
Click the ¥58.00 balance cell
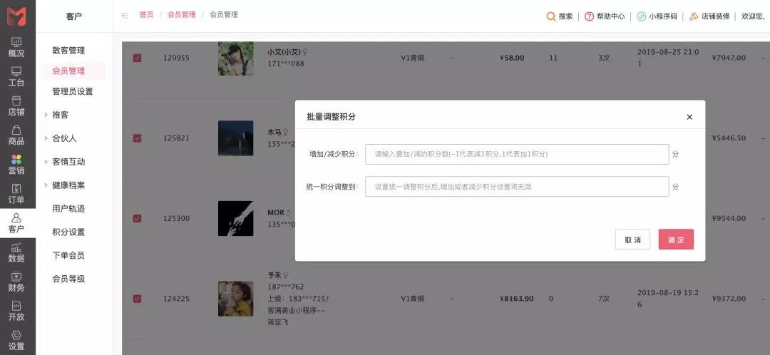(512, 58)
